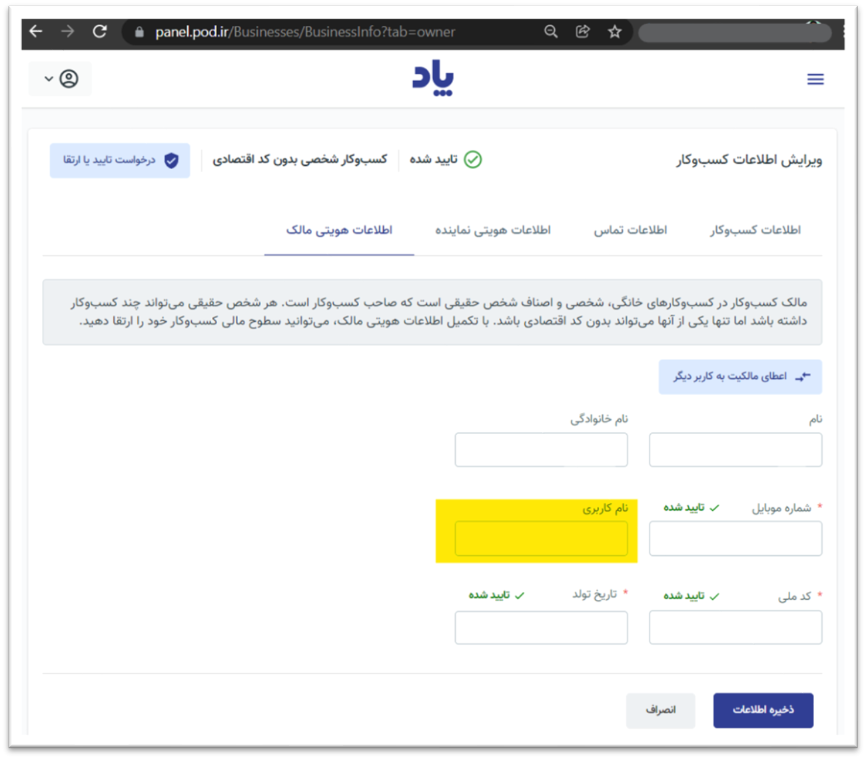Click the owner info description notice box
The width and height of the screenshot is (866, 759).
pos(432,312)
